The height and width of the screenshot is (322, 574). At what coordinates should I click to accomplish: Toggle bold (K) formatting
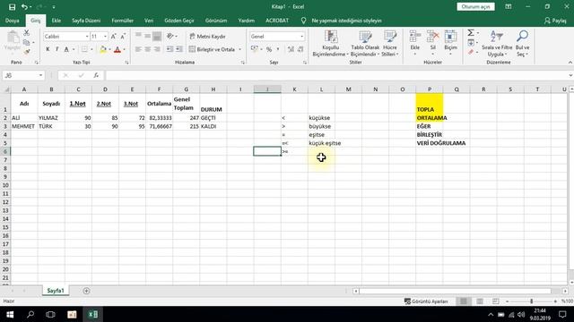click(x=48, y=49)
